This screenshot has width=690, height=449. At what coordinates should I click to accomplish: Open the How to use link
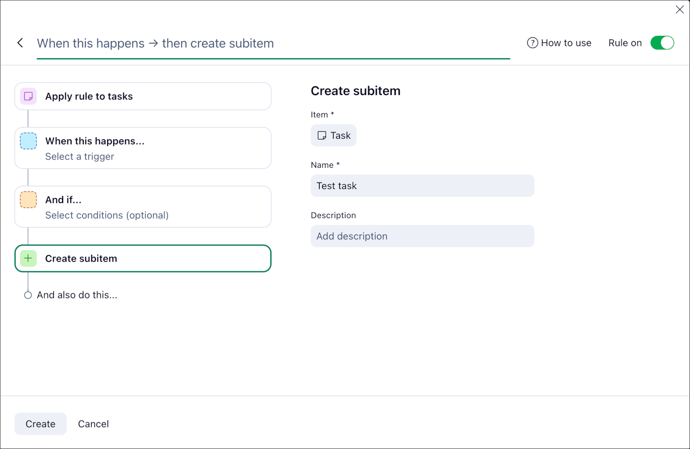coord(566,43)
